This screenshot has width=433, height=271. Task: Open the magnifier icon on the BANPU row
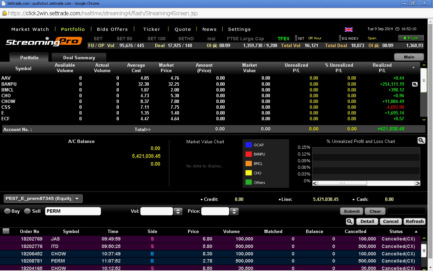point(415,84)
